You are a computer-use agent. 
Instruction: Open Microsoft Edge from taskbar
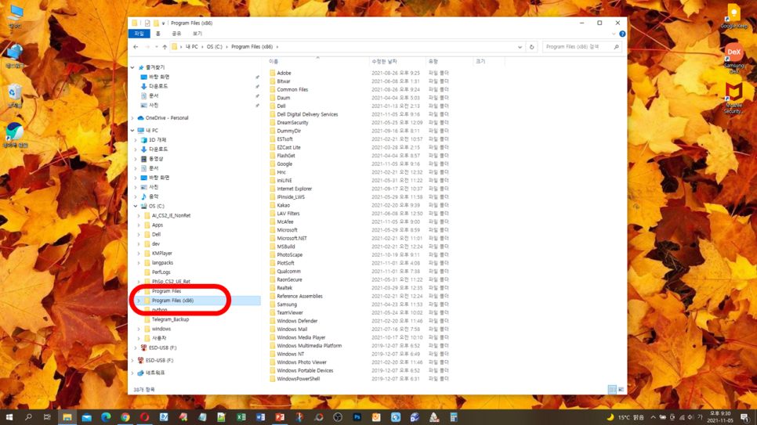[106, 417]
